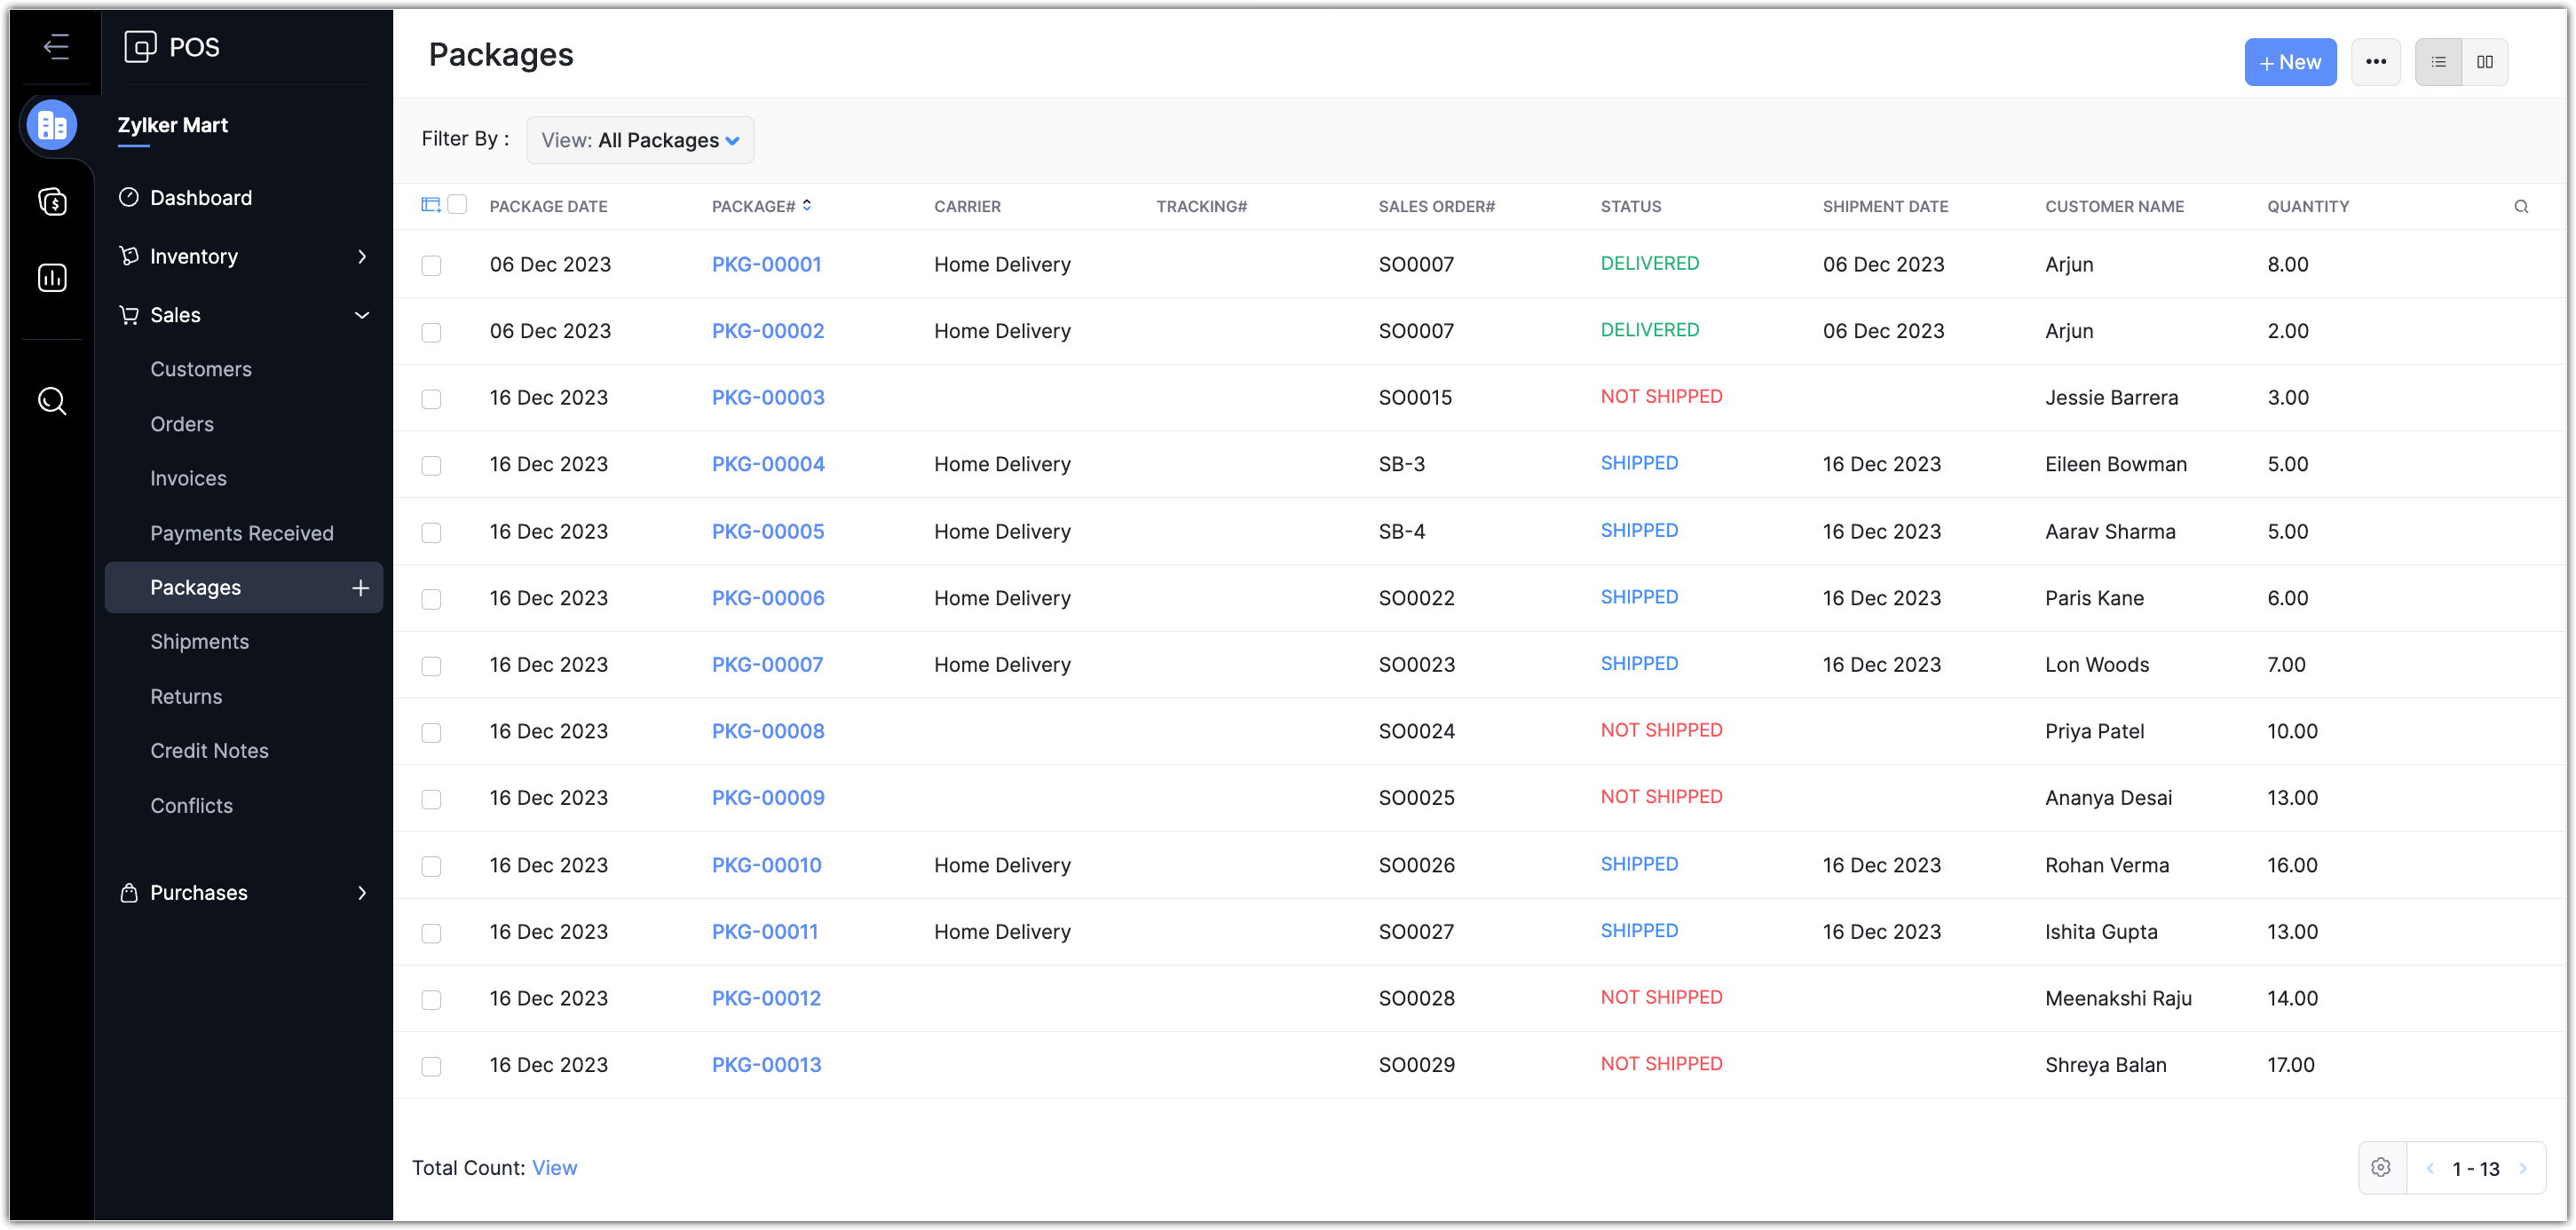Open page settings gear icon
This screenshot has height=1230, width=2576.
pos(2381,1168)
